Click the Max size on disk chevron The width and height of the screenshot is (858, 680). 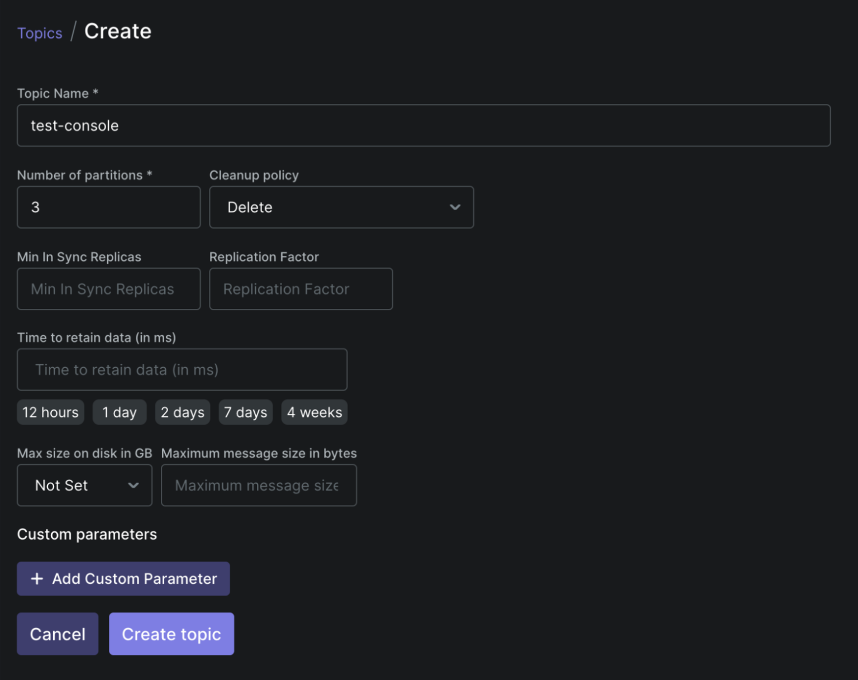click(x=134, y=486)
